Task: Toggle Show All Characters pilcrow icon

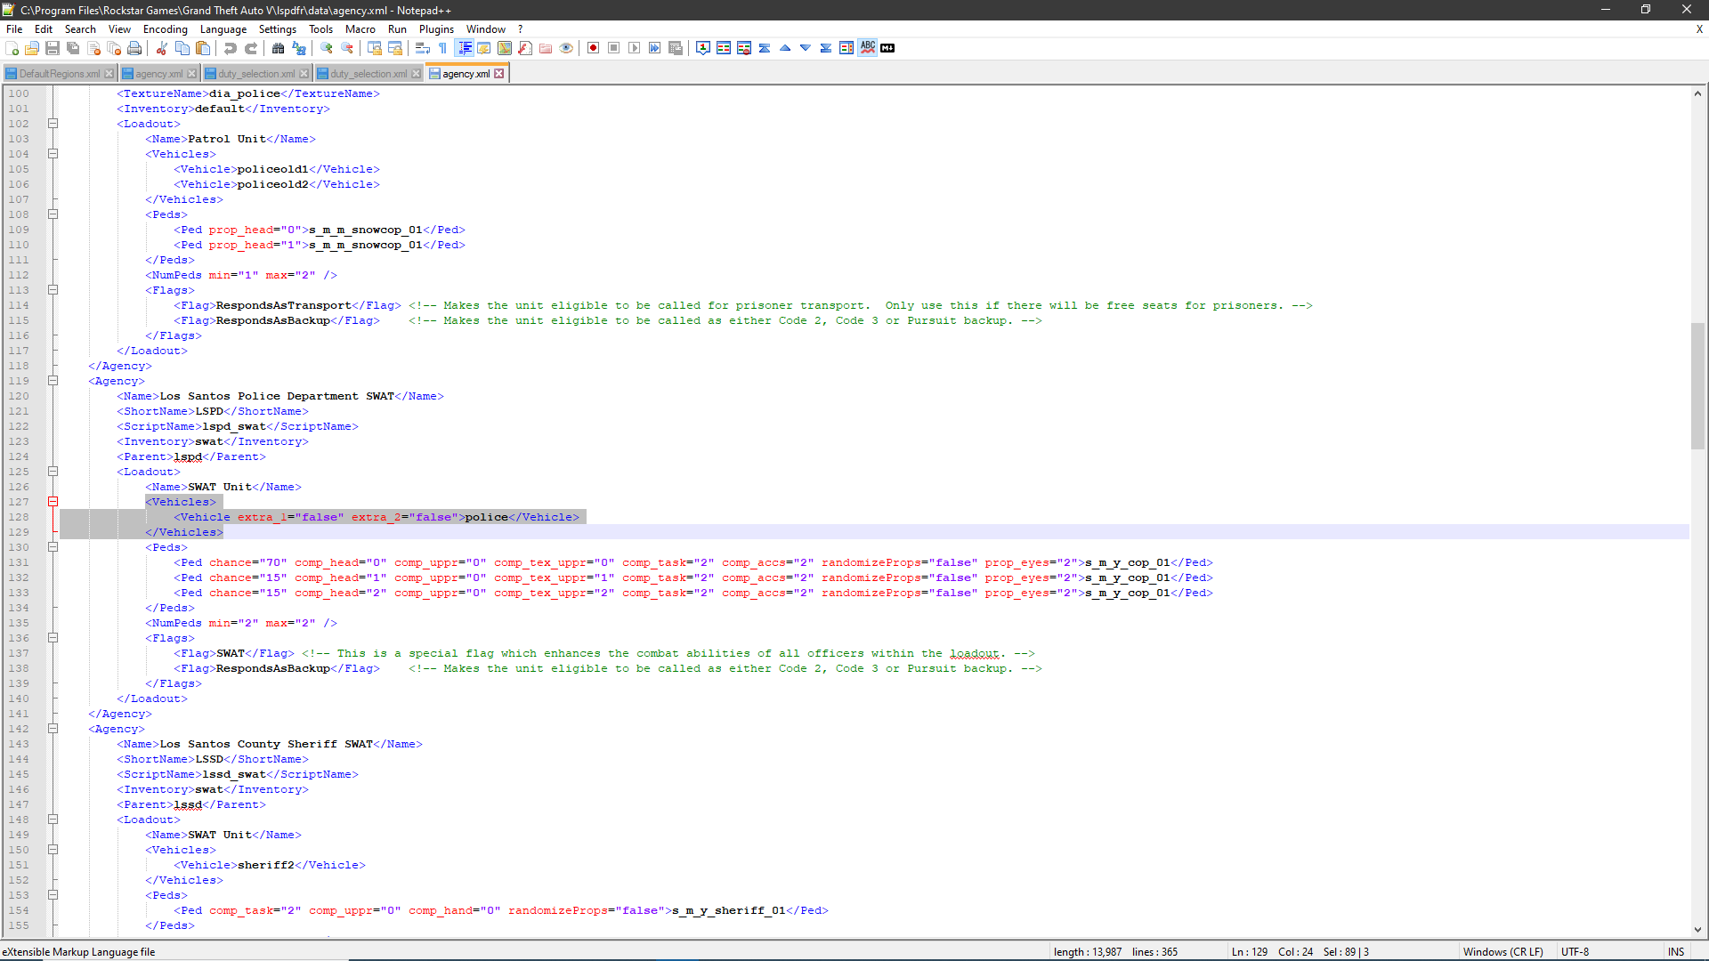Action: (442, 48)
